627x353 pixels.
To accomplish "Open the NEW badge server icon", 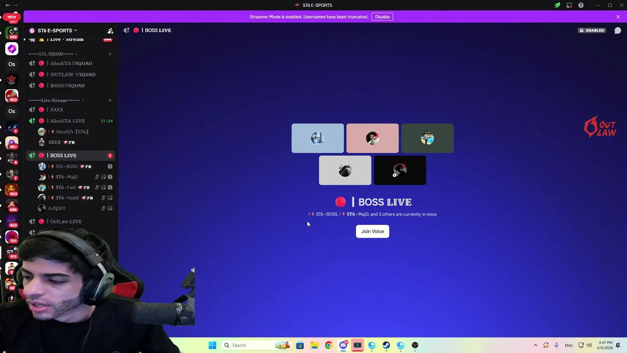I will click(x=12, y=17).
